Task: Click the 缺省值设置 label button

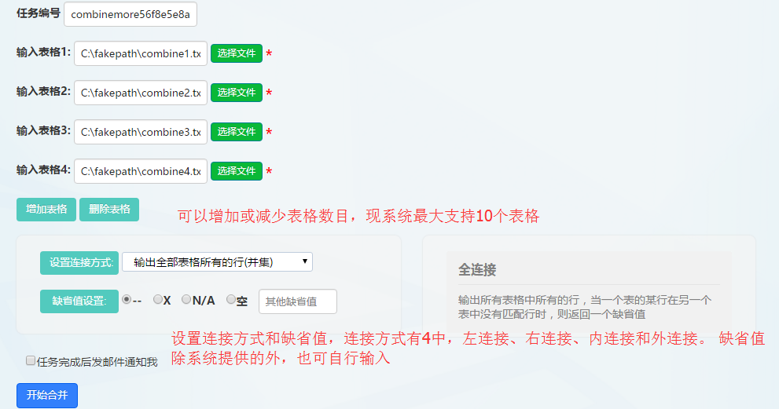Action: pos(79,301)
